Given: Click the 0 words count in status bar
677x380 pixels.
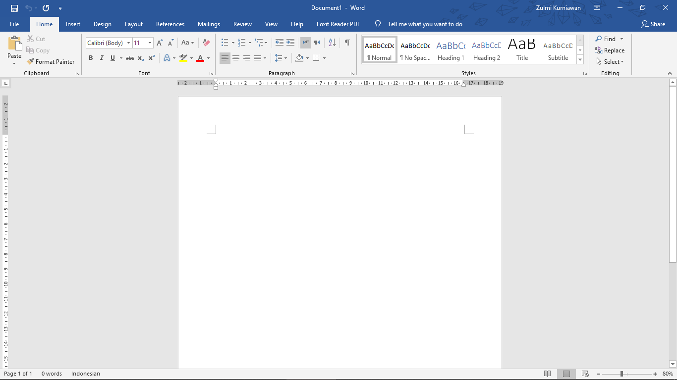Looking at the screenshot, I should pyautogui.click(x=52, y=374).
